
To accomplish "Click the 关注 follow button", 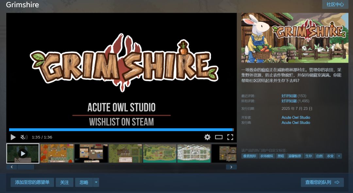I will [x=64, y=182].
